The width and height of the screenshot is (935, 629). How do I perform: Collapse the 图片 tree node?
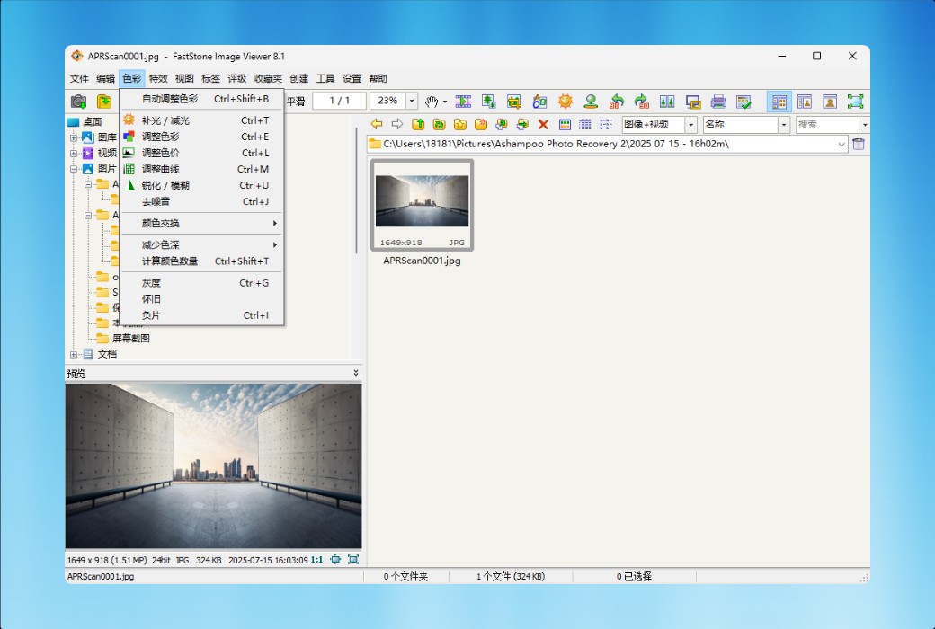click(74, 169)
